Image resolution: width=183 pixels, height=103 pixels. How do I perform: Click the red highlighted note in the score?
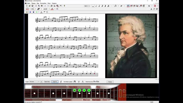tap(95, 73)
